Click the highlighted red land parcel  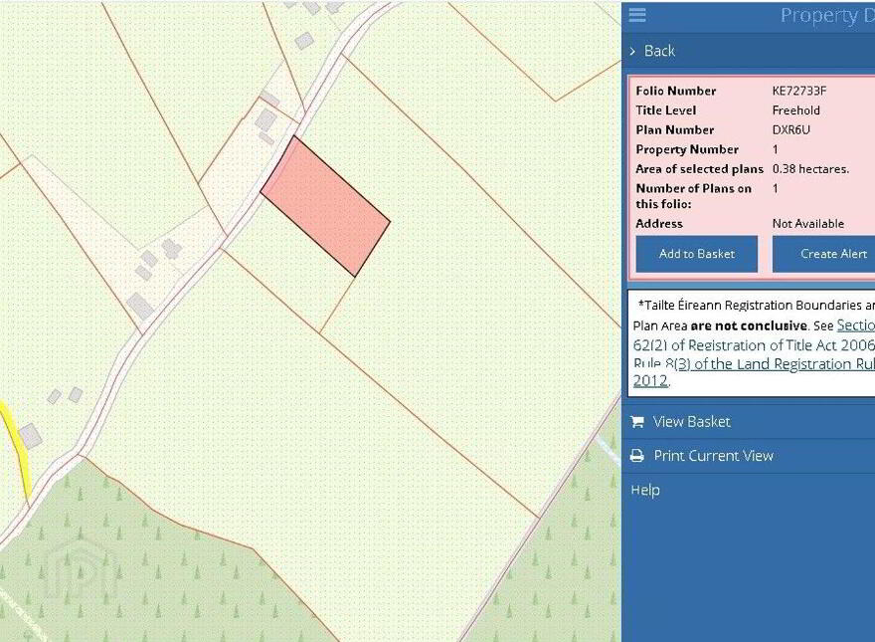tap(325, 206)
